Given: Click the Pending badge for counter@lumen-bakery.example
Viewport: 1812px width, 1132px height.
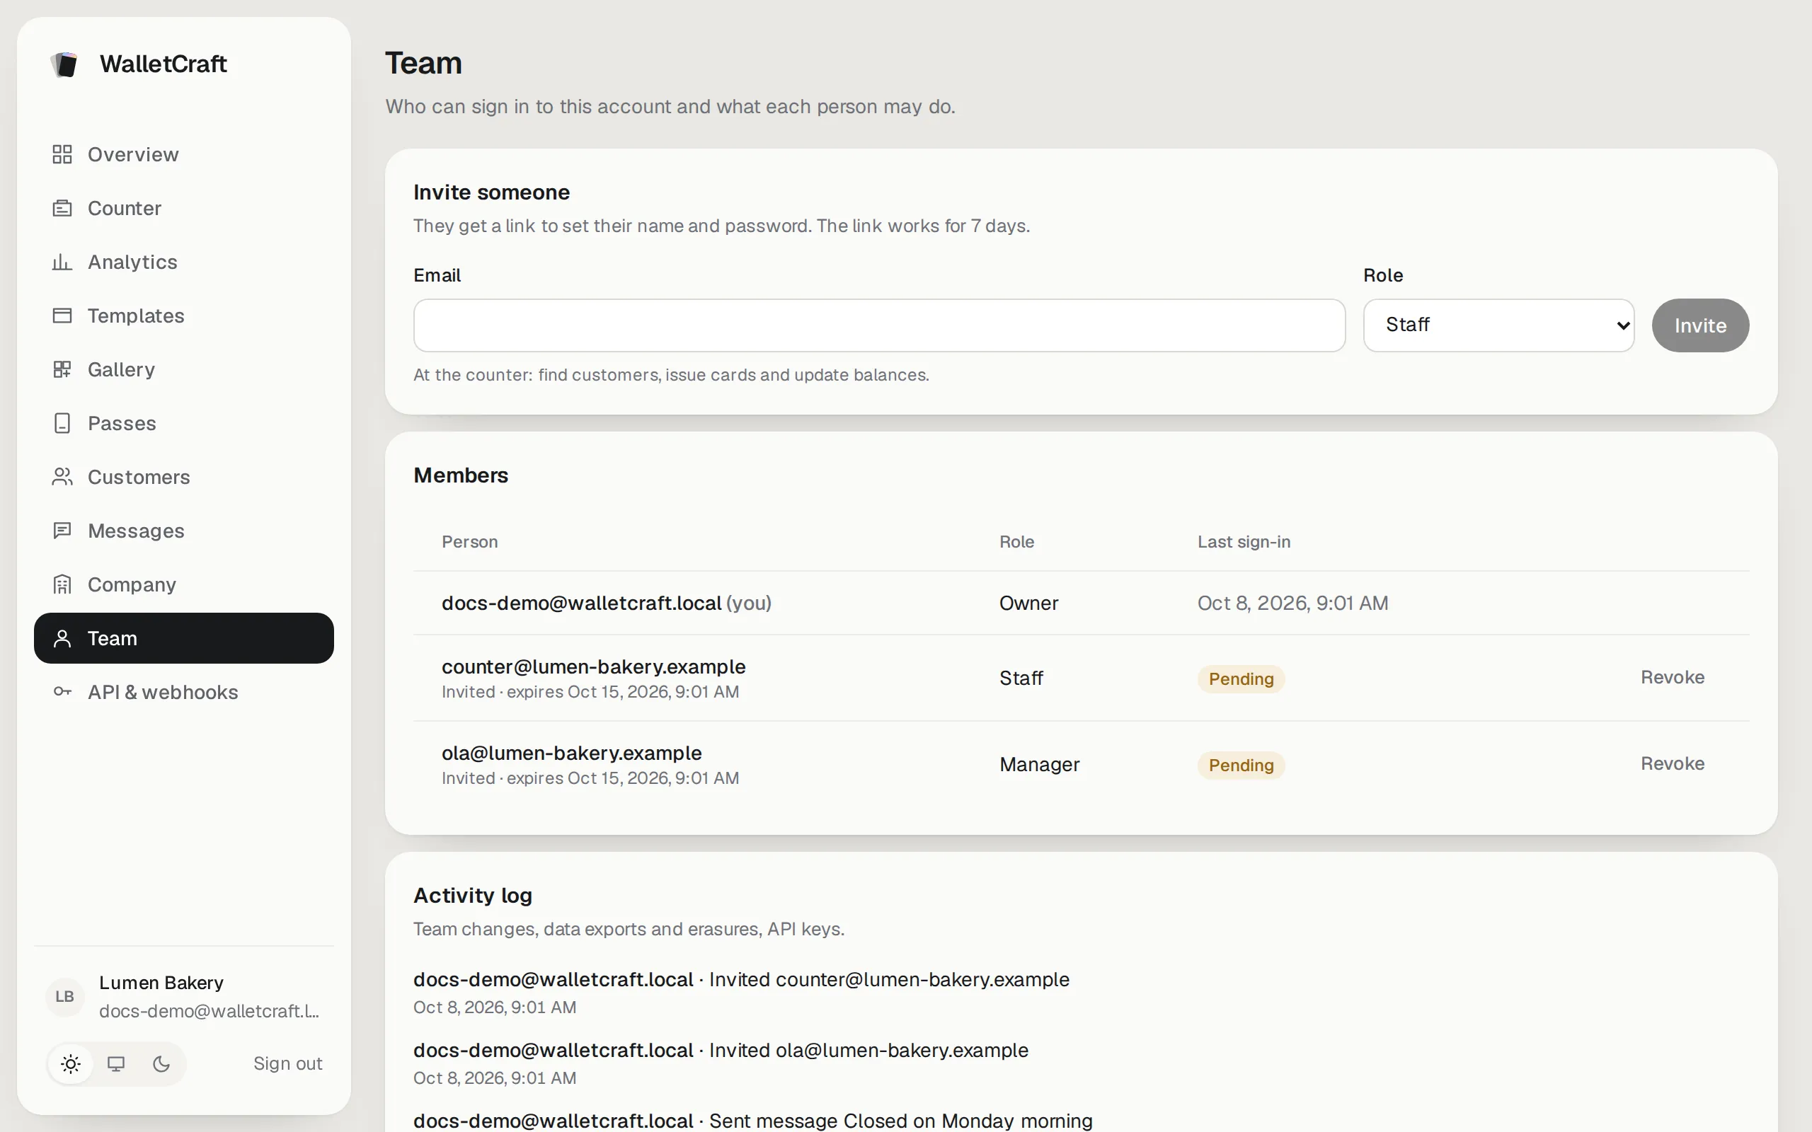Looking at the screenshot, I should click(x=1241, y=679).
